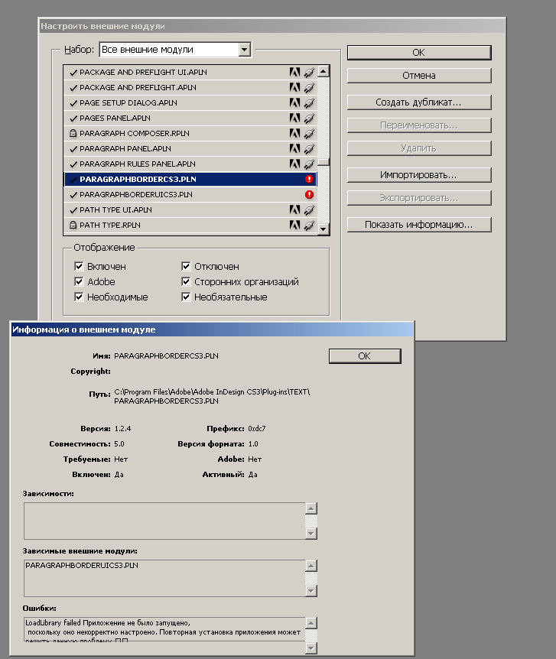The width and height of the screenshot is (556, 659).
Task: Uncheck the Необходимые checkbox
Action: (x=79, y=297)
